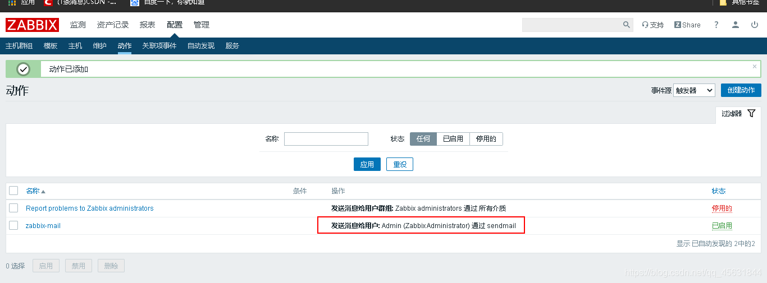Image resolution: width=767 pixels, height=283 pixels.
Task: Open the support (支持) link
Action: click(652, 25)
